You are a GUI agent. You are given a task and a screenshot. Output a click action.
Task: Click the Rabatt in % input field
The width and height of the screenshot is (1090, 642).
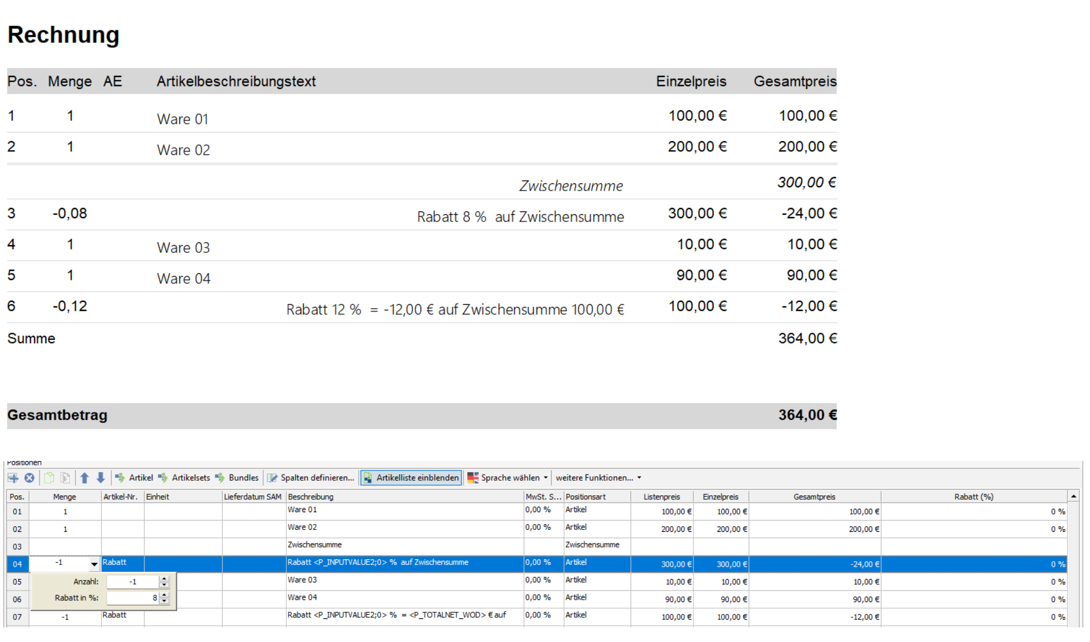tap(133, 598)
